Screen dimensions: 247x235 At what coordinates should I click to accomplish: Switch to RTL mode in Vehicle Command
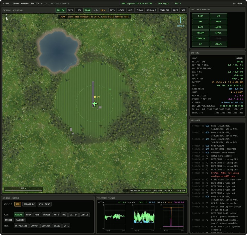[64, 215]
